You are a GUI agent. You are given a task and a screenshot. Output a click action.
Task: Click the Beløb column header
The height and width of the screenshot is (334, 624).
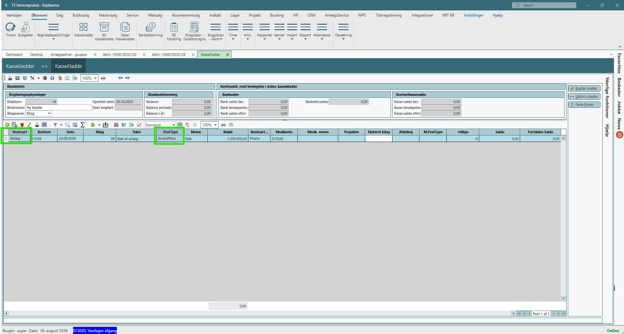(x=228, y=132)
